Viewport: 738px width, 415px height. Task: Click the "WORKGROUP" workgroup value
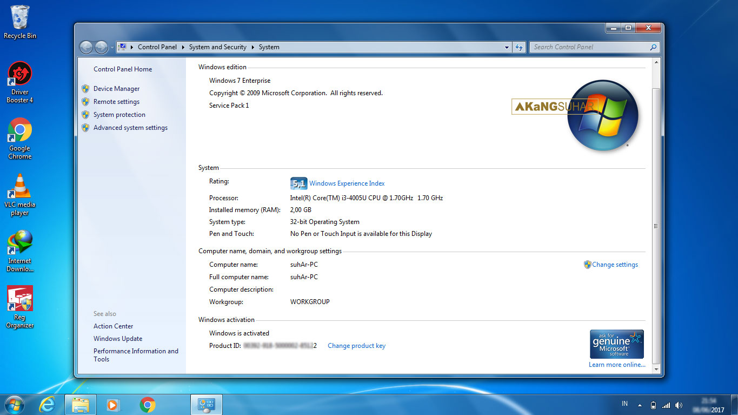pos(310,302)
